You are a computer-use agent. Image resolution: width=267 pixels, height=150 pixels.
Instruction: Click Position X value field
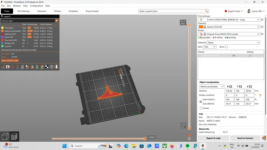[229, 91]
